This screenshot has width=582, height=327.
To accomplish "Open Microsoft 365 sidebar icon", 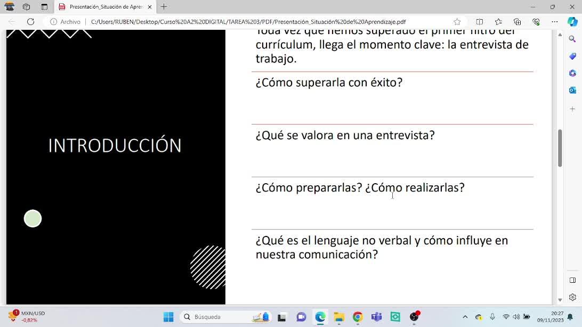I will 572,73.
